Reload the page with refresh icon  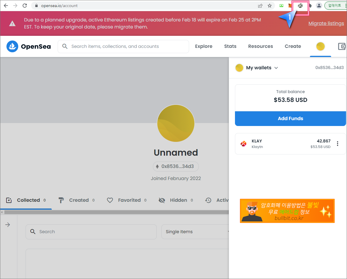coord(25,6)
